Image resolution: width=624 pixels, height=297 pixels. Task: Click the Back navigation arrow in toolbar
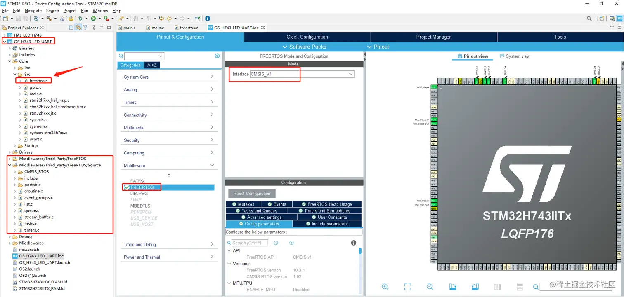pos(169,19)
